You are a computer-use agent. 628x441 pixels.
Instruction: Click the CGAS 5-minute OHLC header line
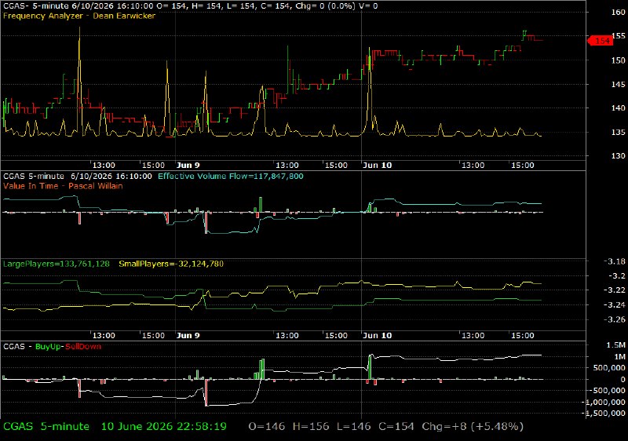pos(190,6)
